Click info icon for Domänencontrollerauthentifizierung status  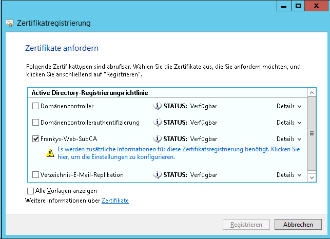pyautogui.click(x=158, y=123)
